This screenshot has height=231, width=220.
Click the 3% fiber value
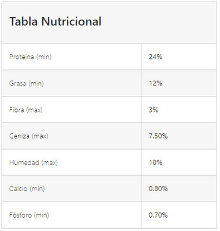154,110
